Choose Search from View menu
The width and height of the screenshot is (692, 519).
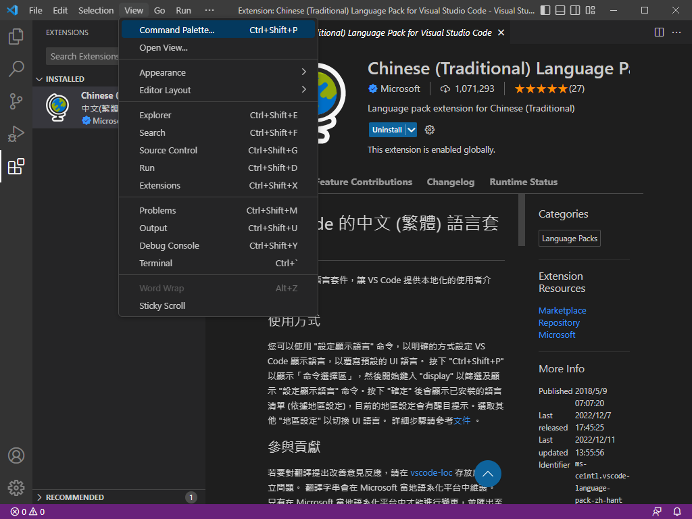click(218, 133)
